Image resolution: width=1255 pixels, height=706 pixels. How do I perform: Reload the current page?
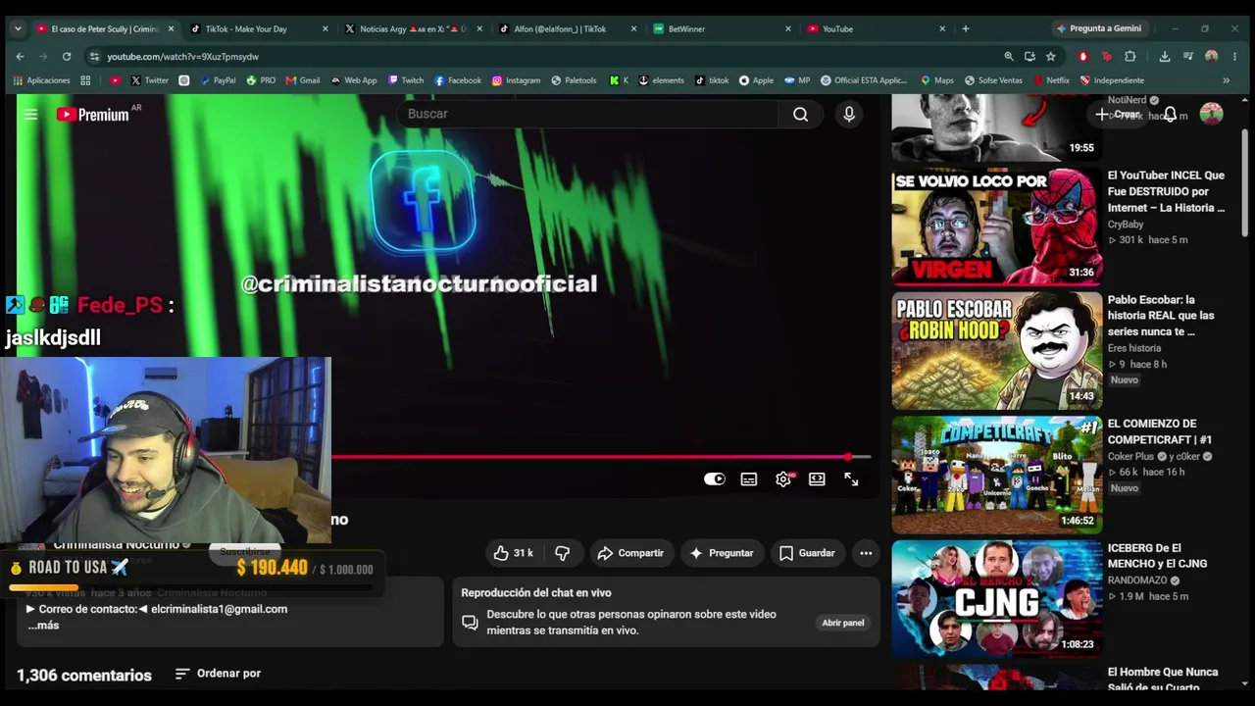(x=67, y=57)
